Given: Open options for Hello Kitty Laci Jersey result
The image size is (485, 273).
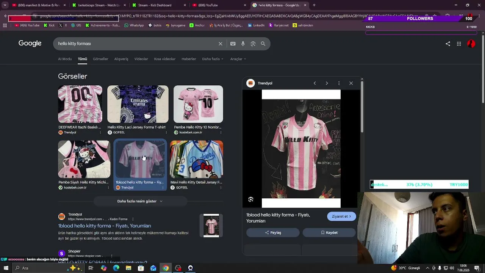Looking at the screenshot, I should click(x=166, y=132).
